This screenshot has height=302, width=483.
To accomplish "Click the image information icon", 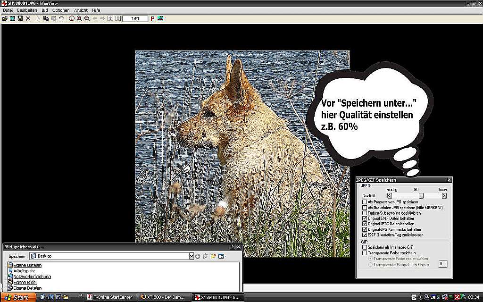I will click(x=72, y=18).
